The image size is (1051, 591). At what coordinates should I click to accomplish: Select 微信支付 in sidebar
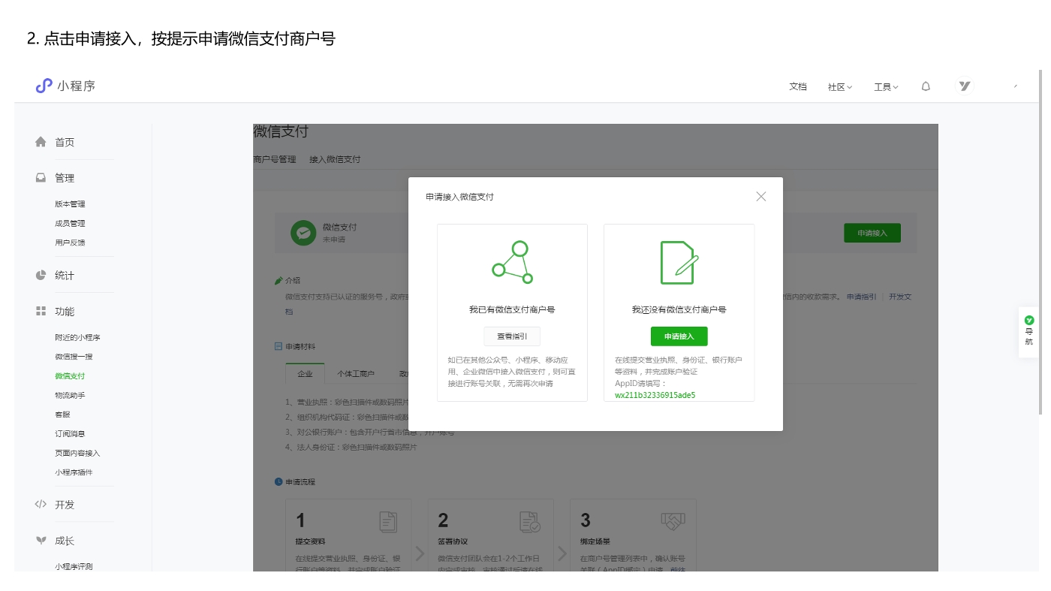[70, 376]
